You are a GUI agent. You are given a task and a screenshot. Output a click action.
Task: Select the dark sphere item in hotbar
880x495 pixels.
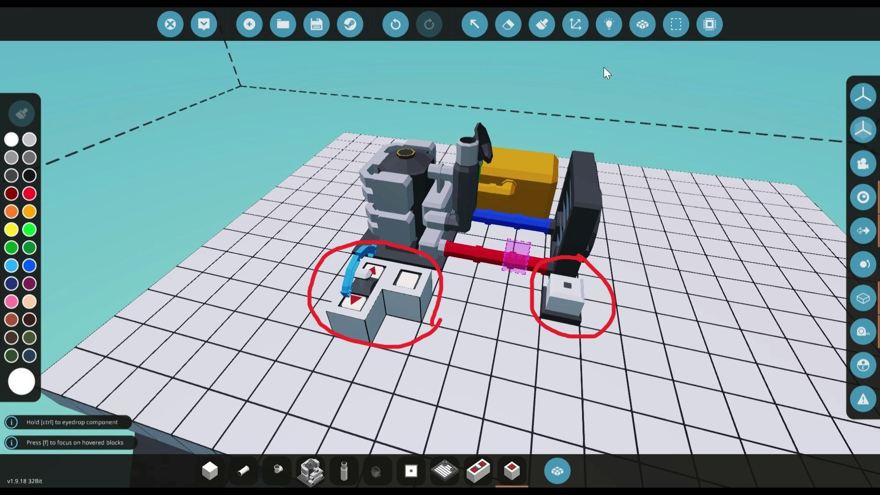pos(375,472)
